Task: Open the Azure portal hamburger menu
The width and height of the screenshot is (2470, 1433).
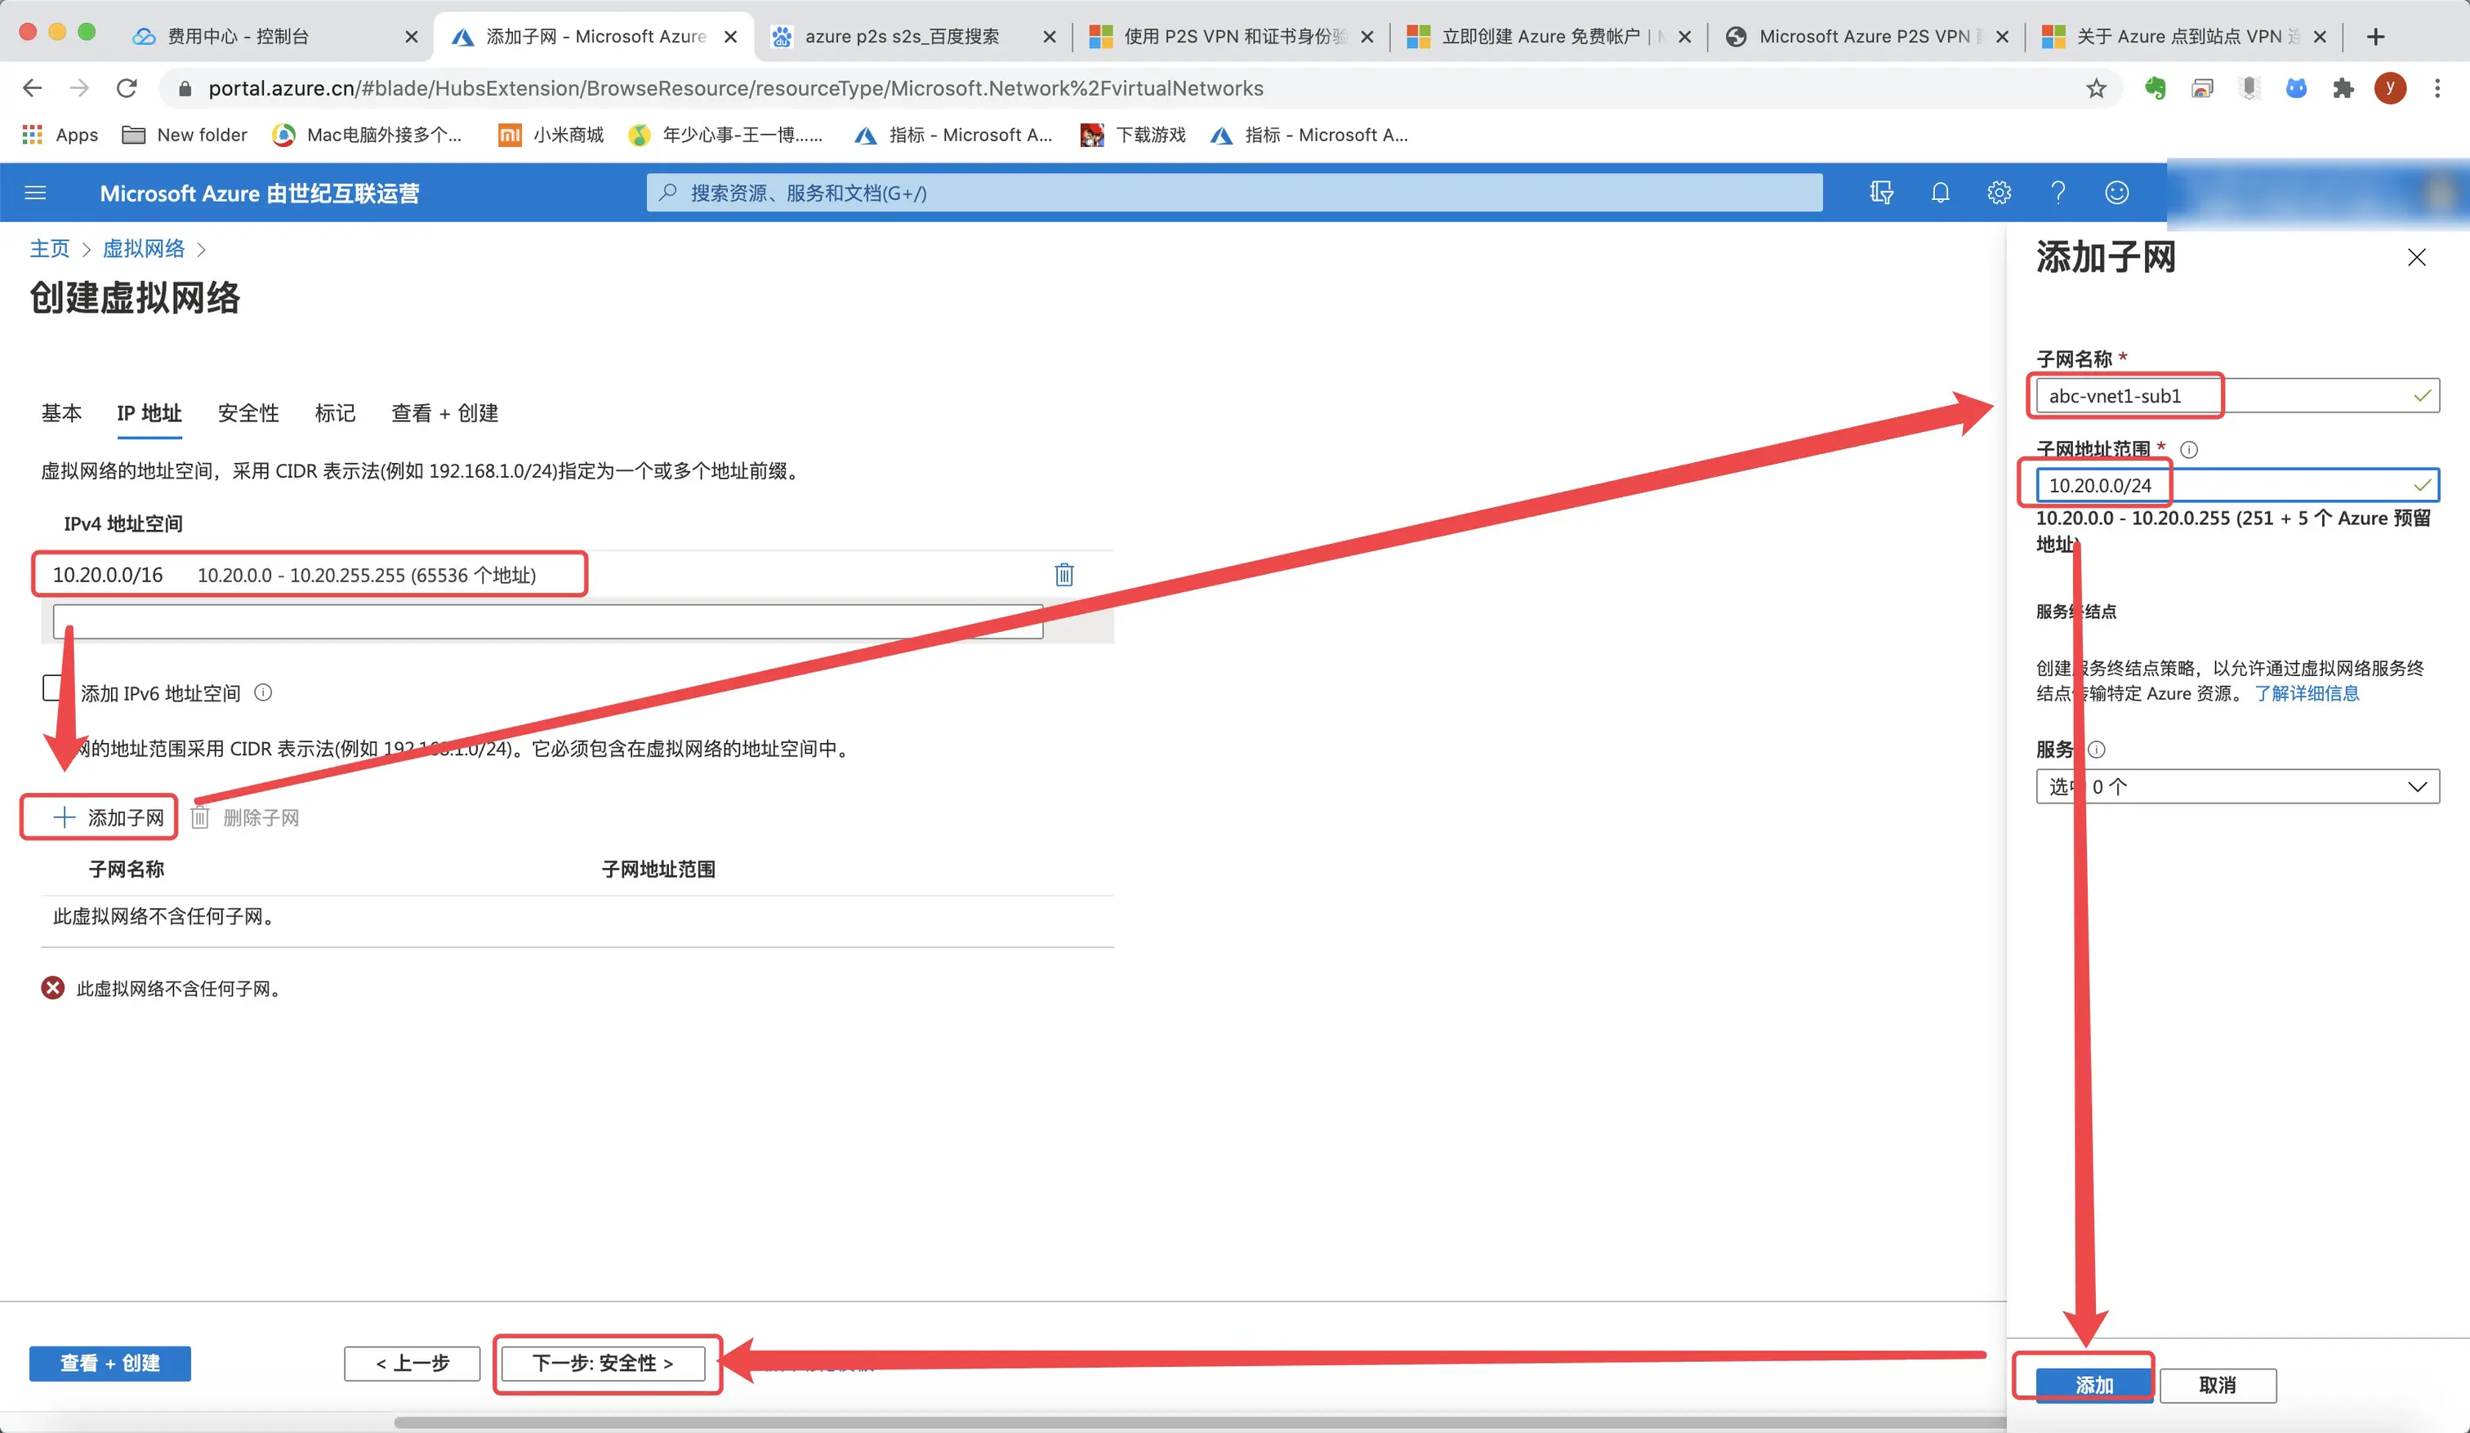Action: coord(35,193)
